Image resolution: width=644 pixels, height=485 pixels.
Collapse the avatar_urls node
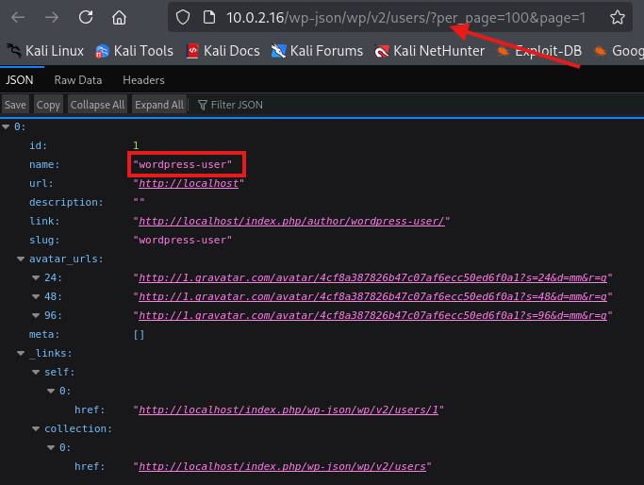22,259
